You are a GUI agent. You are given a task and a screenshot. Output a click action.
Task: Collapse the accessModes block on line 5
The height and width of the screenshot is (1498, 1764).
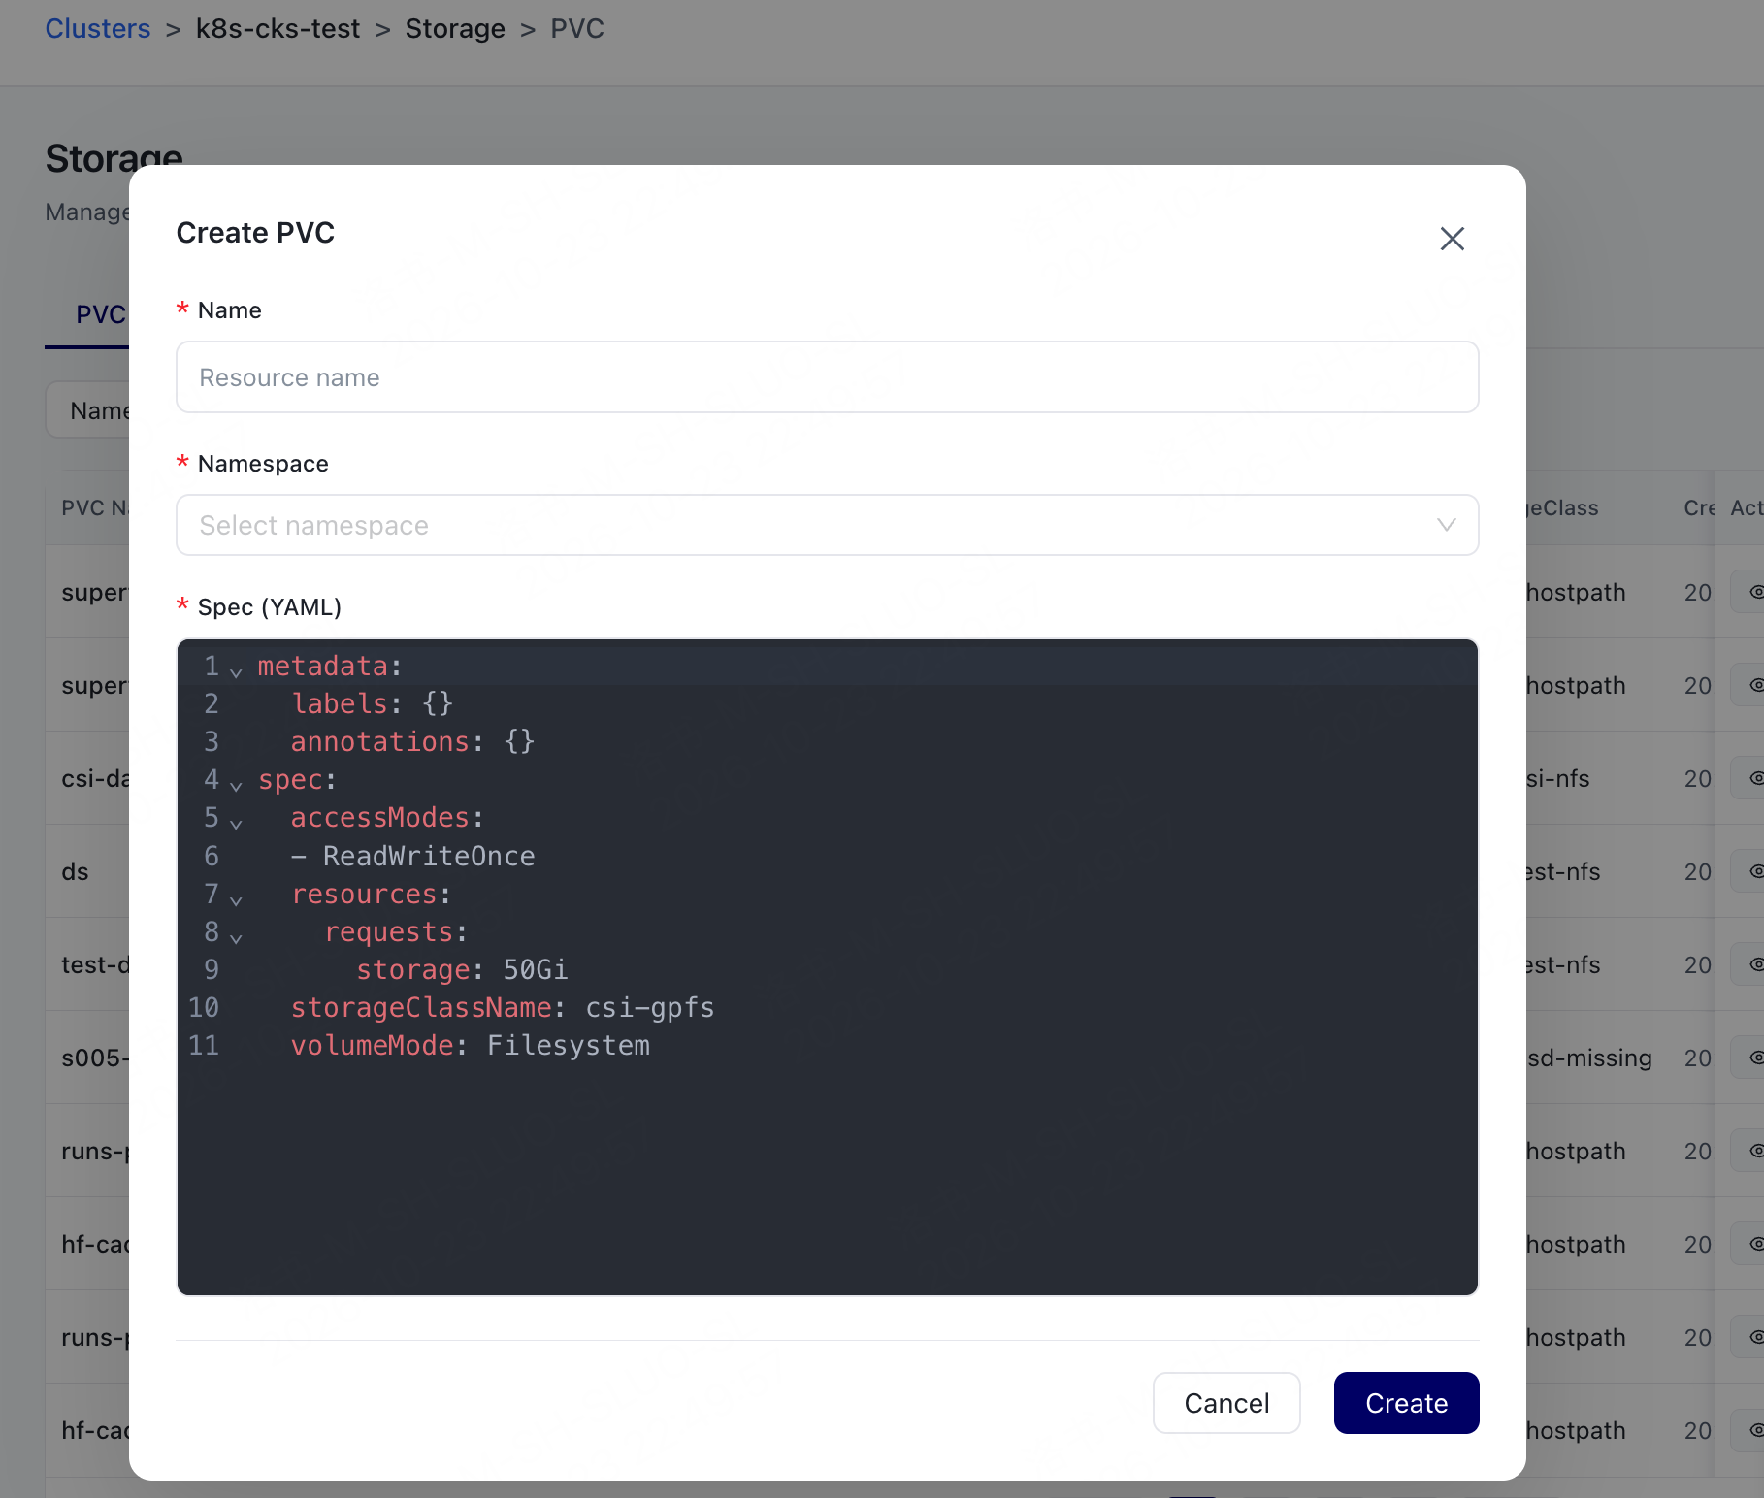pos(236,823)
